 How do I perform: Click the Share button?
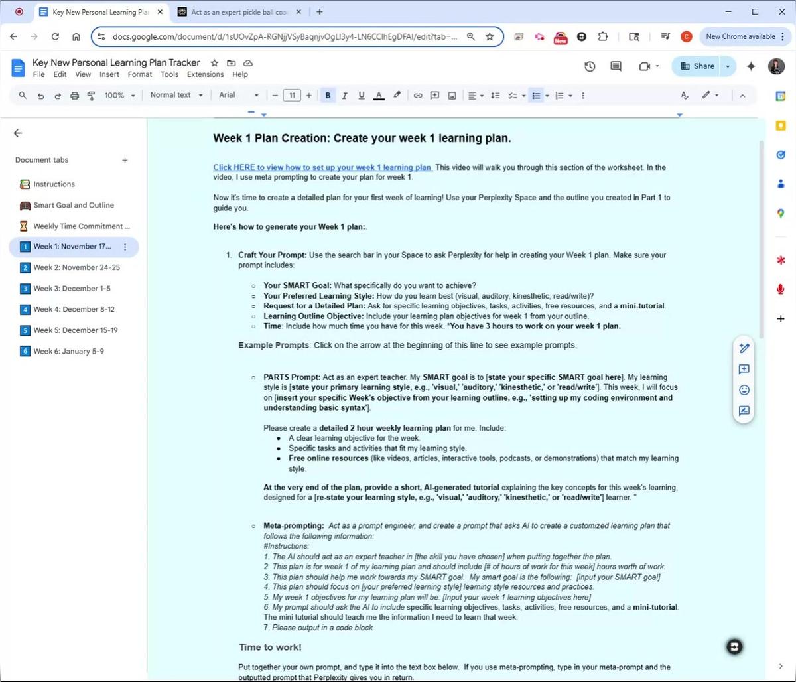point(697,66)
